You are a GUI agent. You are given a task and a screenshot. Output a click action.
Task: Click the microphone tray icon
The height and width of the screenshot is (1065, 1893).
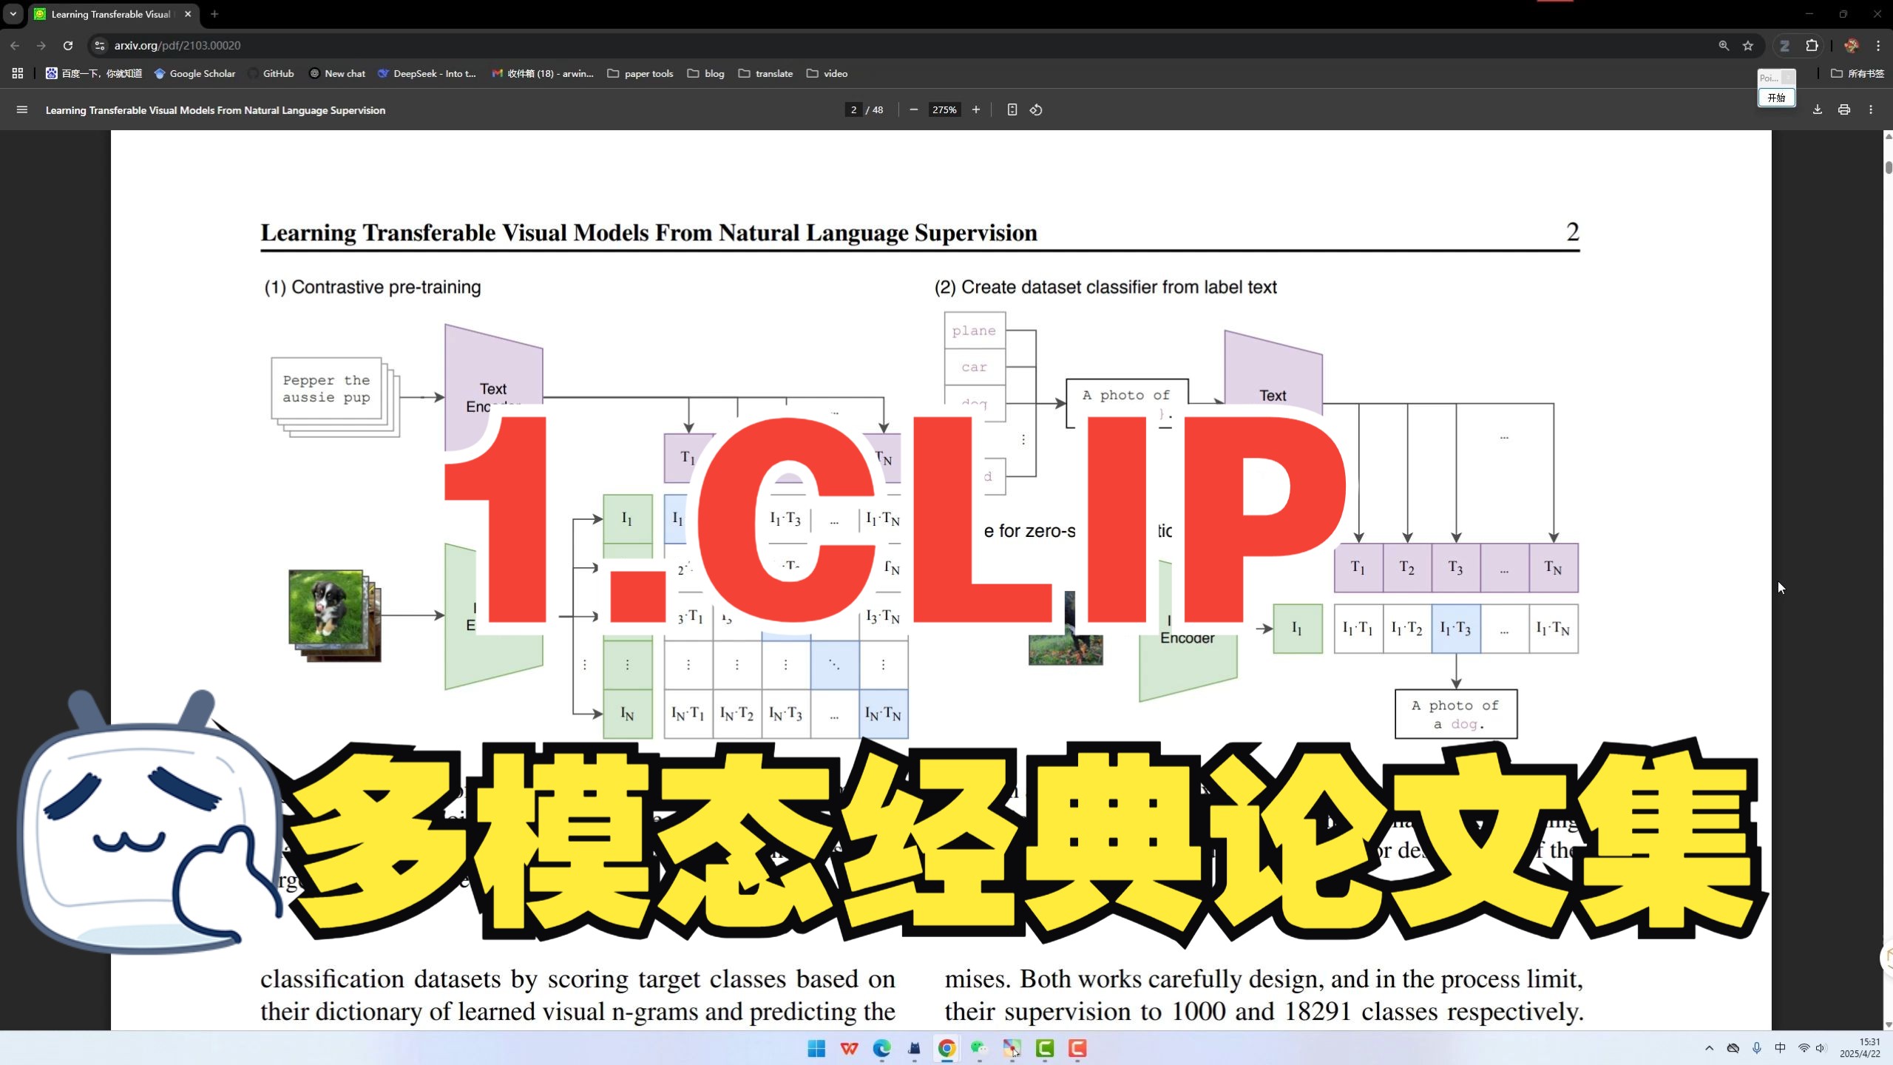1757,1048
